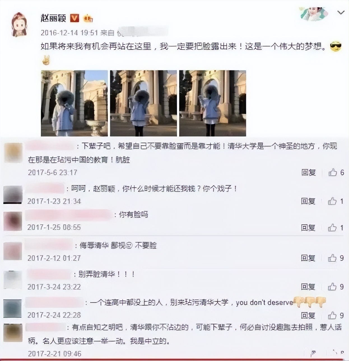Click the orange verified V badge

click(74, 18)
